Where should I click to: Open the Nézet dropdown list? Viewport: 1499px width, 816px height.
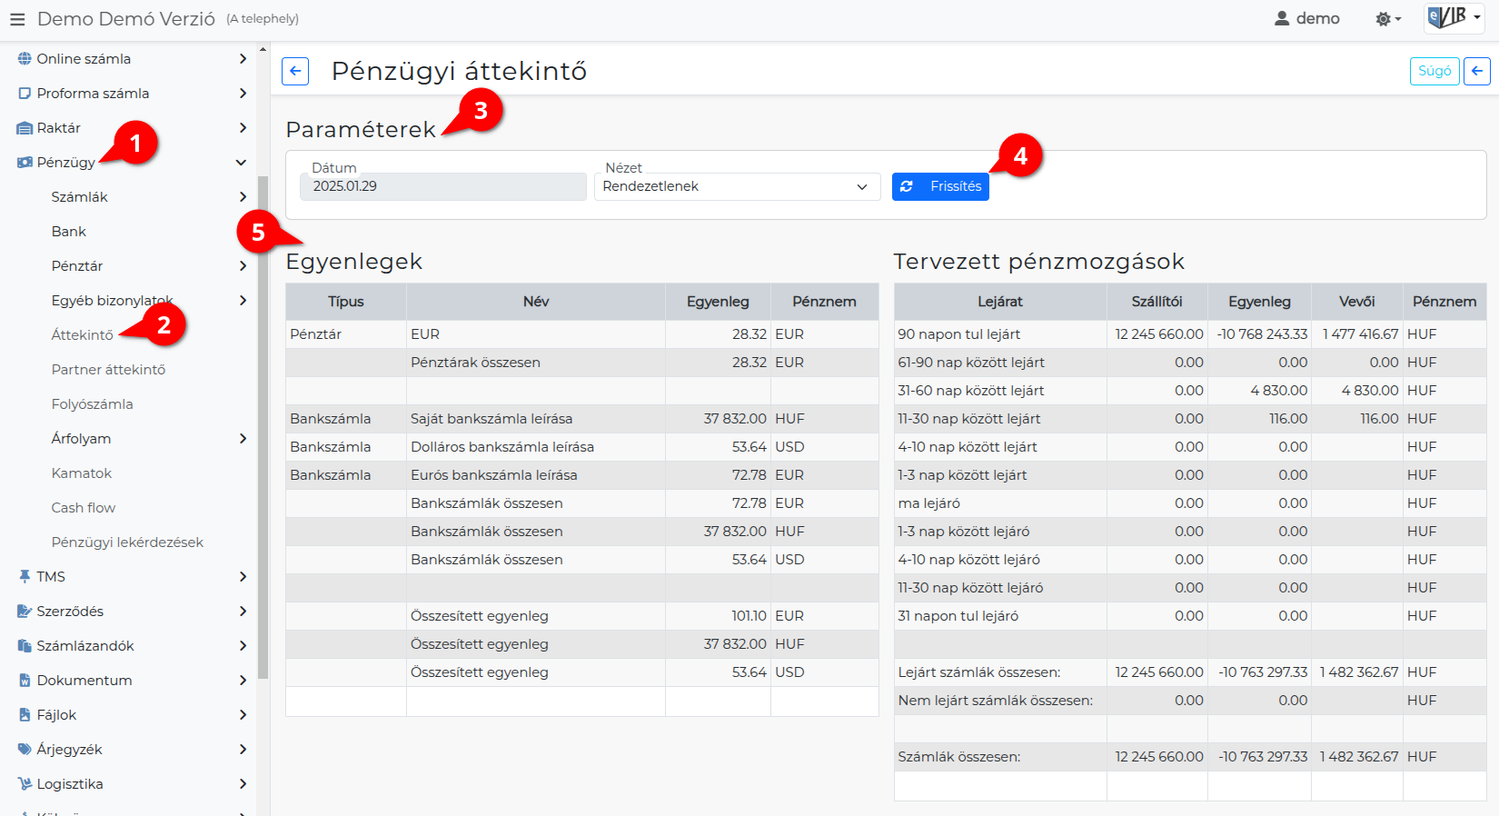tap(737, 187)
